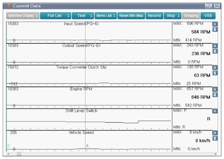Click the Input Speed(PG-A) graph title

(81, 24)
